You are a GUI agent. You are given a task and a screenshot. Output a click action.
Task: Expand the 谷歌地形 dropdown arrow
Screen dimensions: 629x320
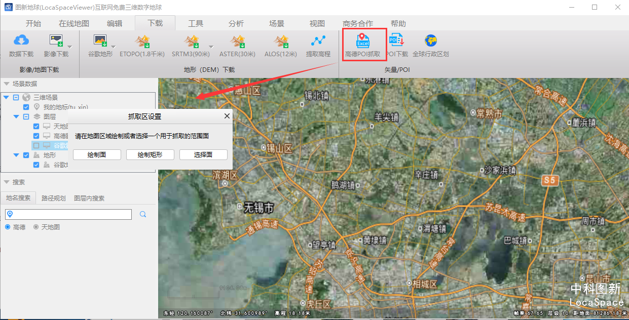tap(114, 47)
